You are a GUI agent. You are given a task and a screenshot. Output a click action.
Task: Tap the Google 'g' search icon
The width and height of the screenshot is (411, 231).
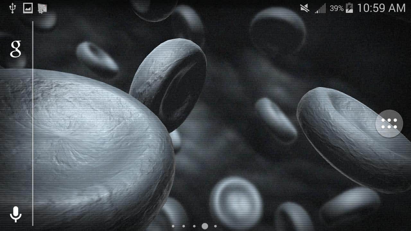coord(15,49)
